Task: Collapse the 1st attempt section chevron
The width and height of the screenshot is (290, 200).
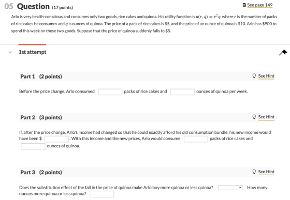Action: 10,52
